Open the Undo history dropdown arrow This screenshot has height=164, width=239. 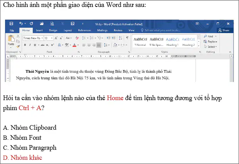25,23
